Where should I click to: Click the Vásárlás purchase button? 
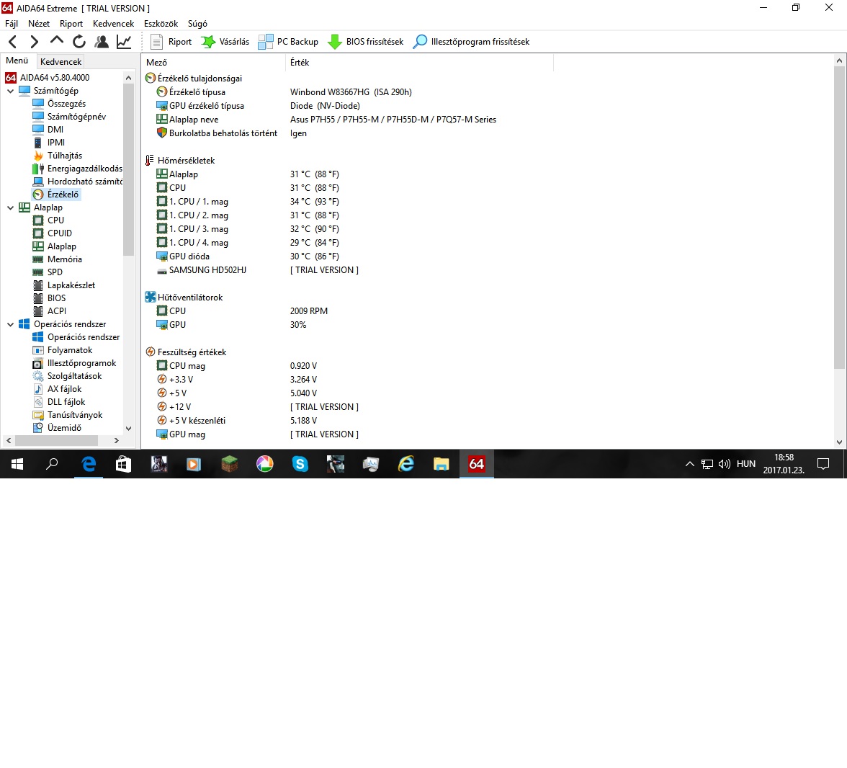point(225,42)
